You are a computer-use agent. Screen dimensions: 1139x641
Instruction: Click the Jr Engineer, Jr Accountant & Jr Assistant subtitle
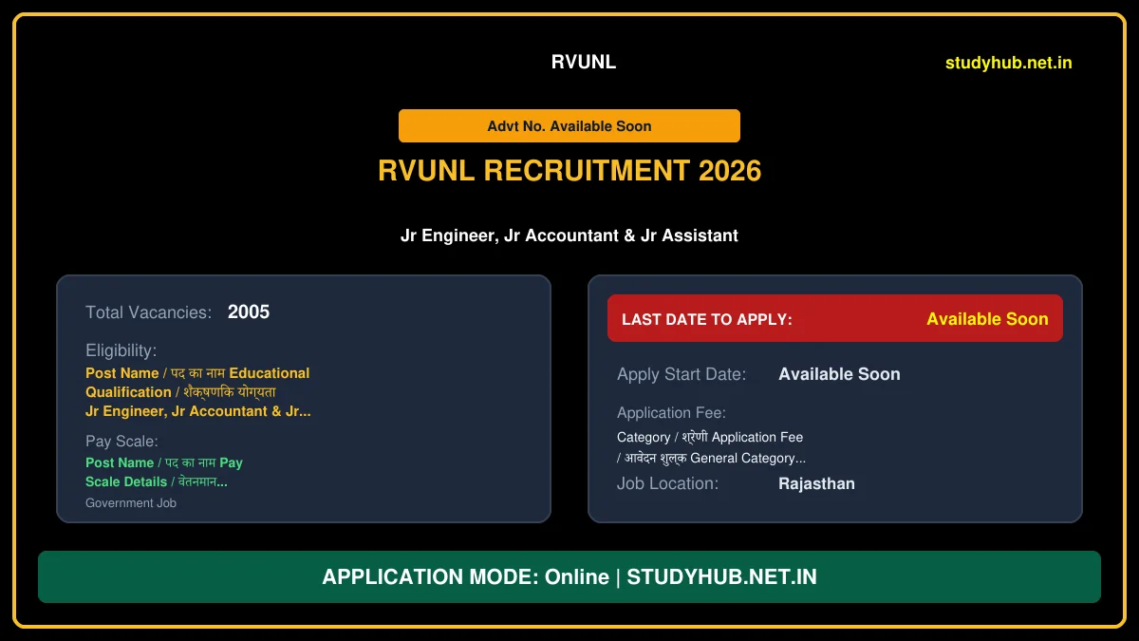pyautogui.click(x=569, y=235)
